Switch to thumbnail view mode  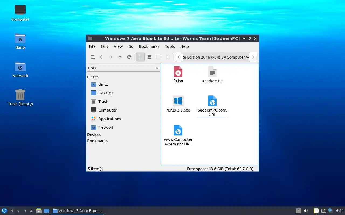coord(150,57)
